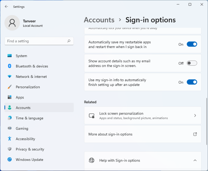Click the Windows Update icon
208x171 pixels.
point(10,160)
